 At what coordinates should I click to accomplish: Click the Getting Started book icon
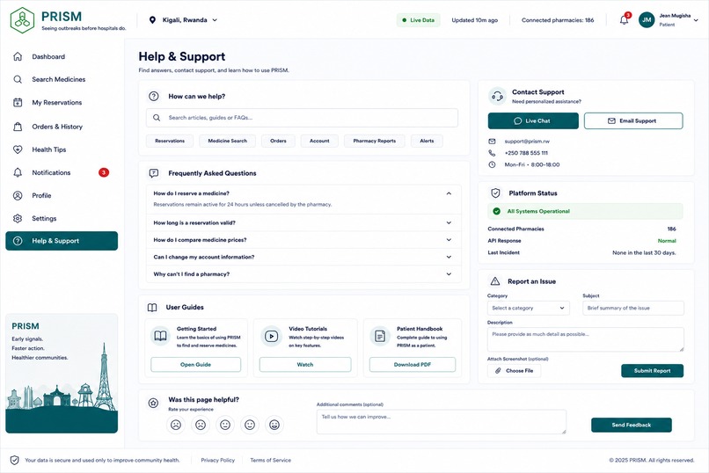[x=160, y=336]
